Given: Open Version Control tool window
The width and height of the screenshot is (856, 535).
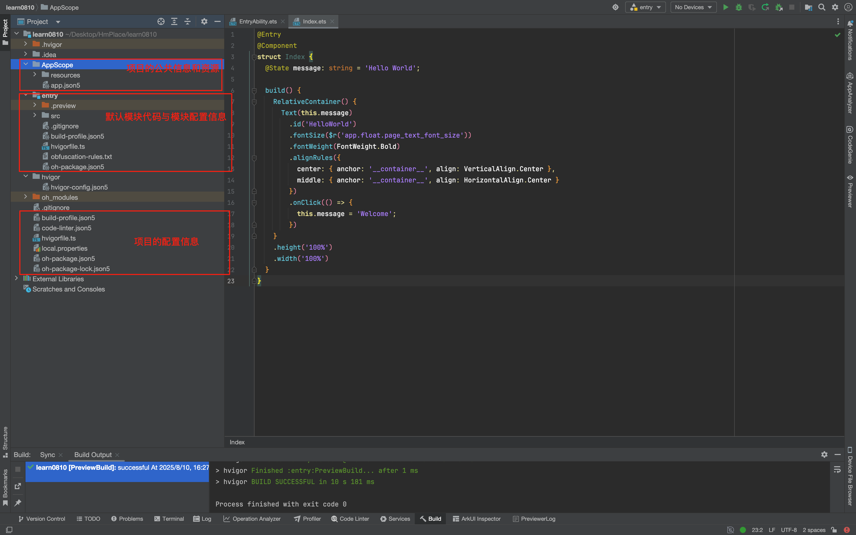Looking at the screenshot, I should [x=42, y=519].
